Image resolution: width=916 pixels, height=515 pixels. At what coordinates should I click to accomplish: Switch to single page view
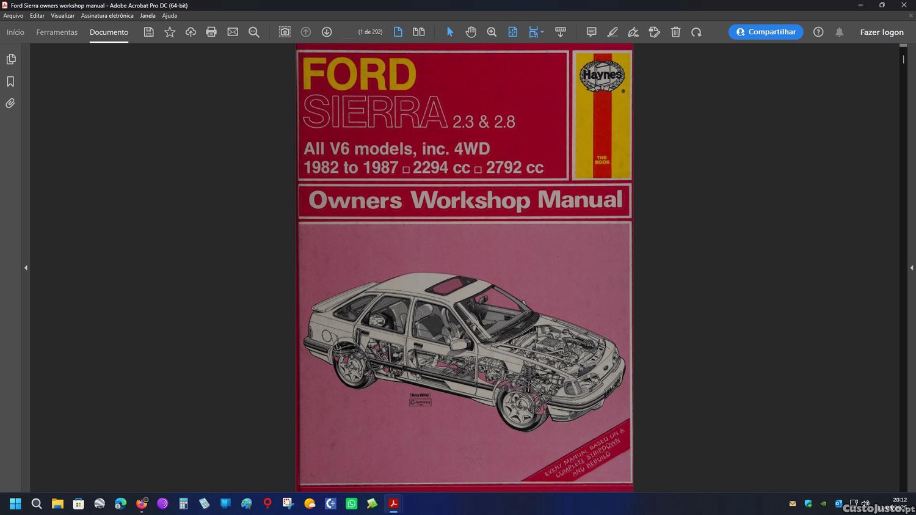[x=398, y=32]
